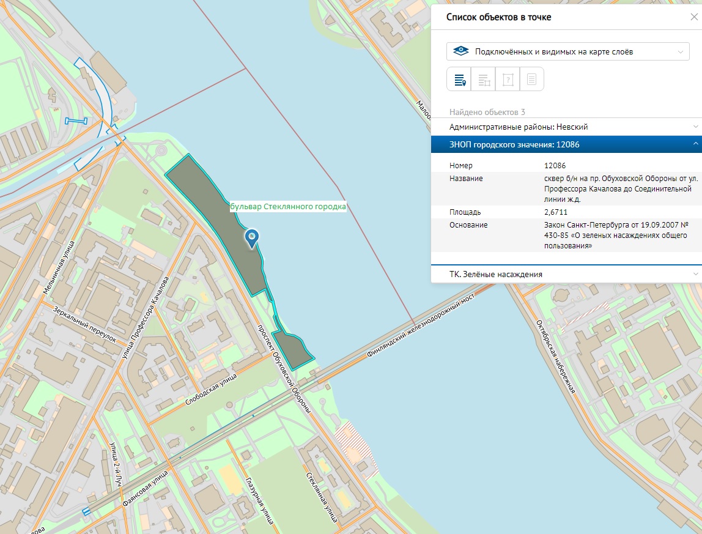Viewport: 702px width, 534px height.
Task: Select the object list with pin view icon
Action: point(459,80)
